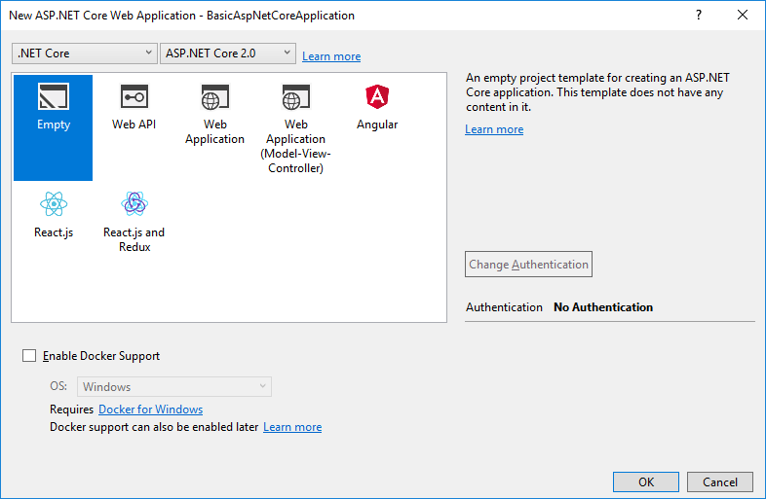Enable Docker Support checkbox
The width and height of the screenshot is (766, 499).
(29, 356)
